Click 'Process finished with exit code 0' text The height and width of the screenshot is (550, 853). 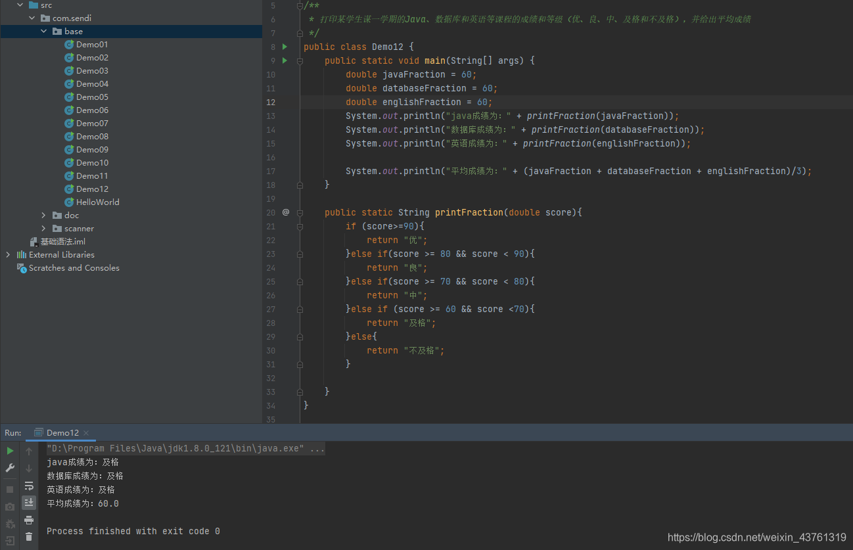(133, 531)
